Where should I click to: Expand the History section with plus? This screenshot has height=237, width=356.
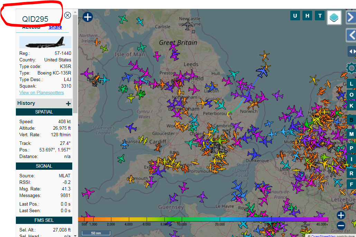[68, 103]
